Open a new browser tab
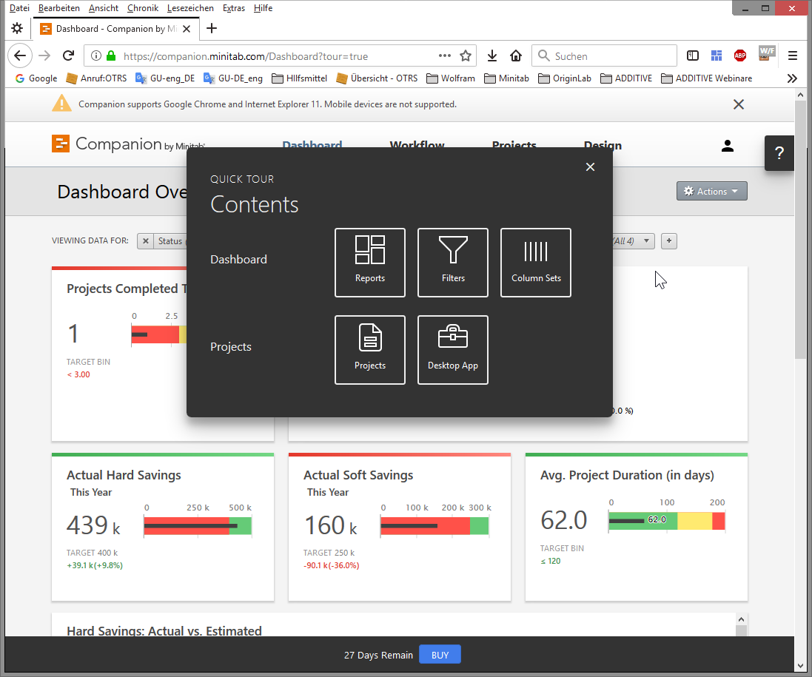 [x=211, y=28]
